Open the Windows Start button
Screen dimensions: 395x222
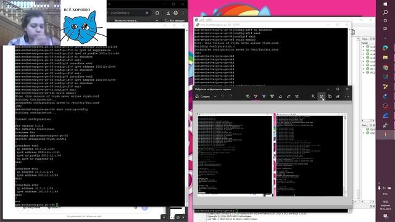(385, 4)
